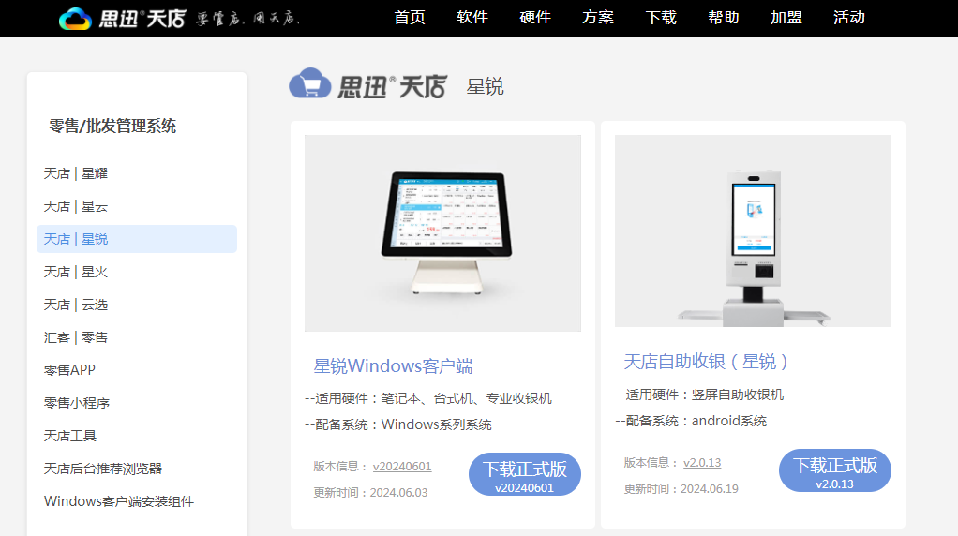Open 天店工具 sidebar entry

(69, 436)
